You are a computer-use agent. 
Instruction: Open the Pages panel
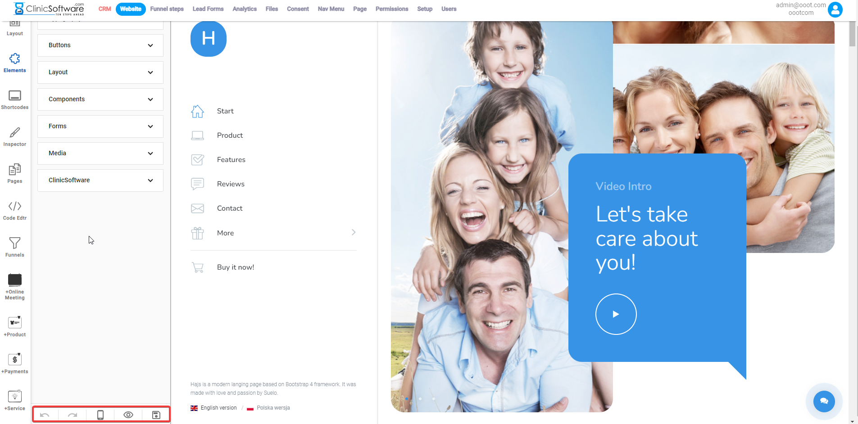tap(15, 173)
